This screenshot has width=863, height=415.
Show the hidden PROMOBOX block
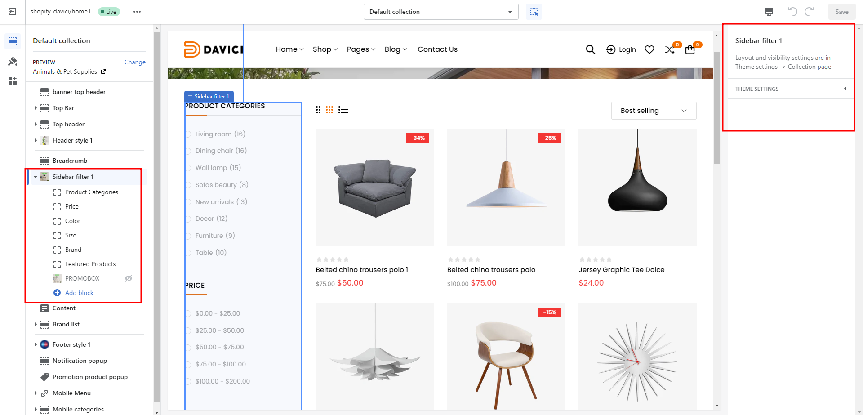tap(129, 278)
